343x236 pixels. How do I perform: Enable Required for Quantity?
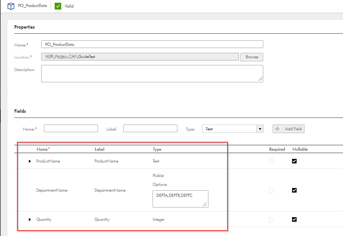[x=271, y=219]
